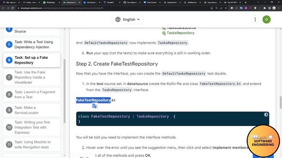Click the translate extension icon in toolbar

[241, 8]
